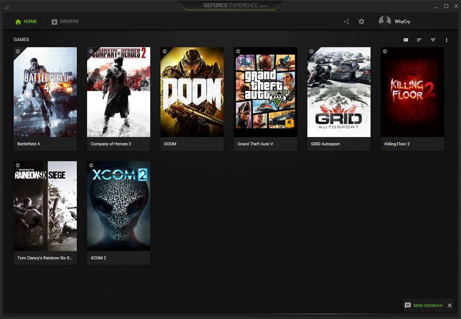The width and height of the screenshot is (461, 319).
Task: Switch to the Drivers tab
Action: point(65,22)
